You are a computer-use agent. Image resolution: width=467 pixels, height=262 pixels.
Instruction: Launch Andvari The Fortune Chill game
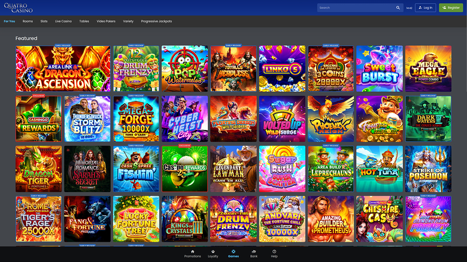(x=282, y=219)
